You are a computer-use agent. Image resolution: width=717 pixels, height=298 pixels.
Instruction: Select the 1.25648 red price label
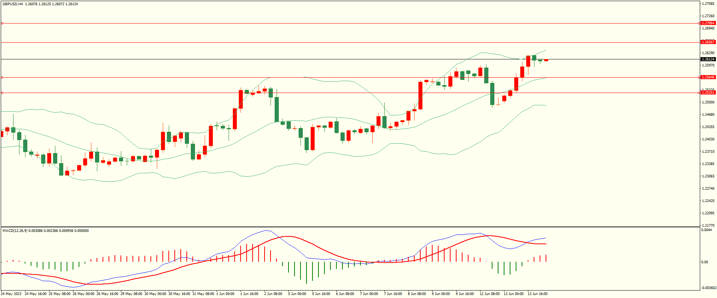tap(708, 77)
